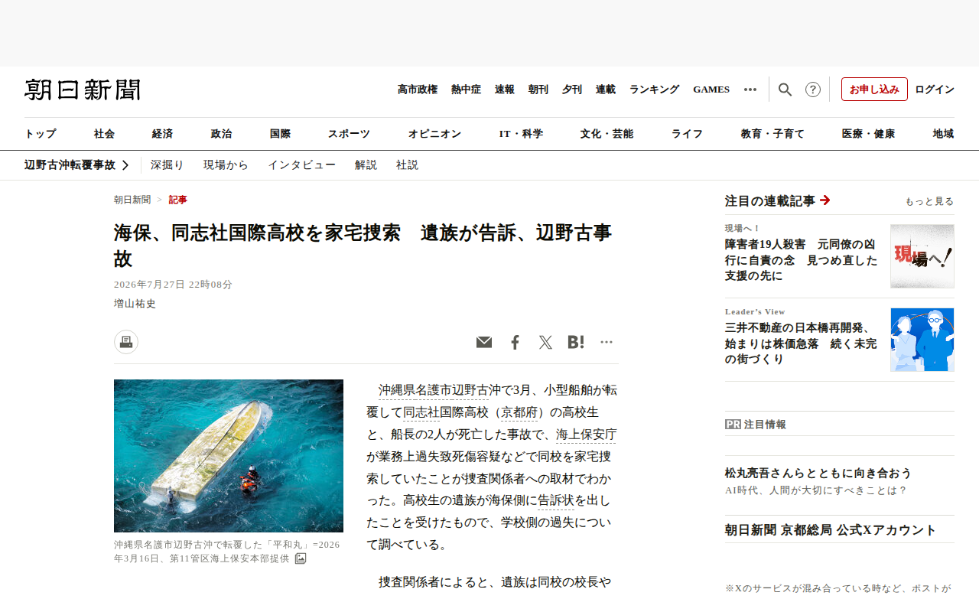Open the site search magnifier
The image size is (979, 612).
(785, 90)
